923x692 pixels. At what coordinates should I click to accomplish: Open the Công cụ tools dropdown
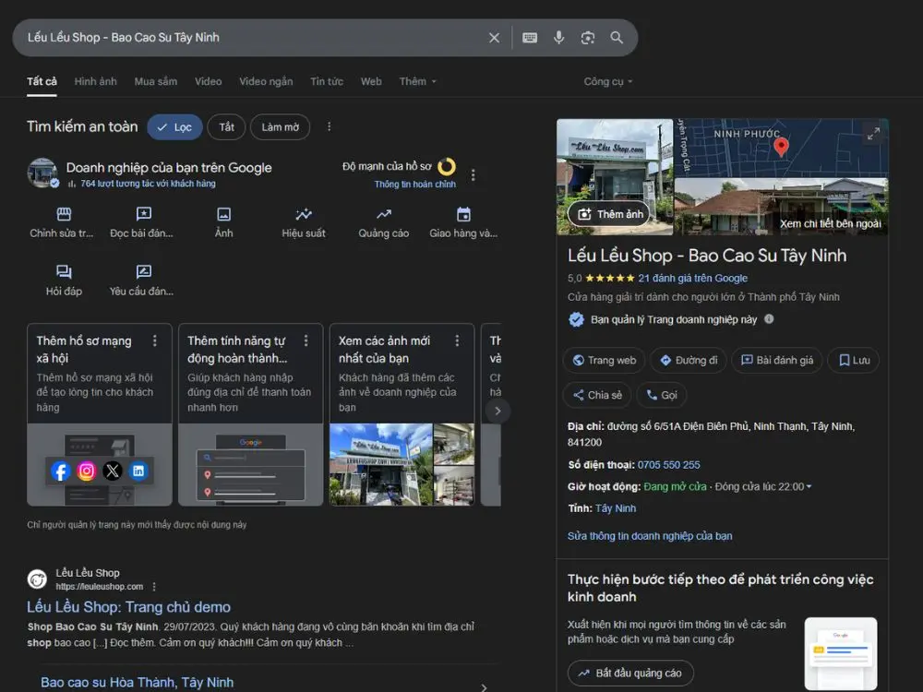608,81
